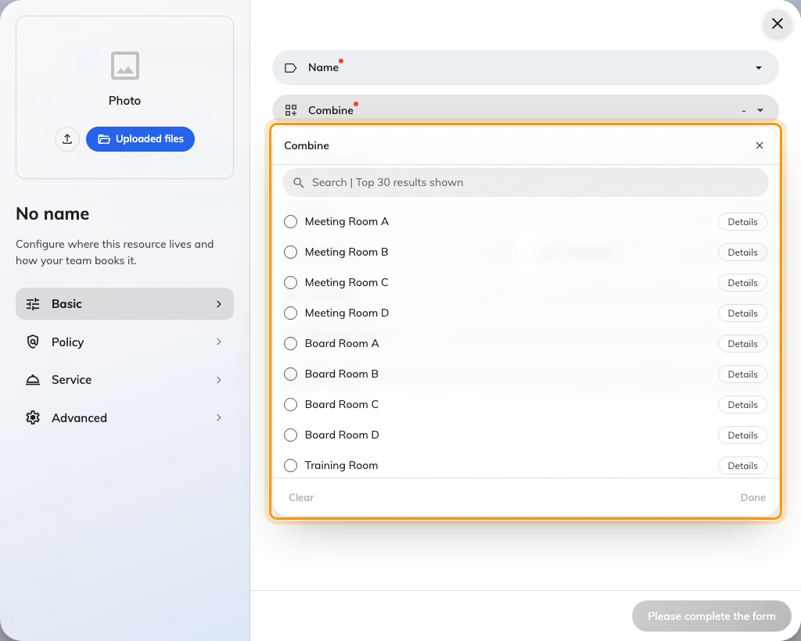Screen dimensions: 801x641
Task: Click the Please complete the form button
Action: (712, 616)
